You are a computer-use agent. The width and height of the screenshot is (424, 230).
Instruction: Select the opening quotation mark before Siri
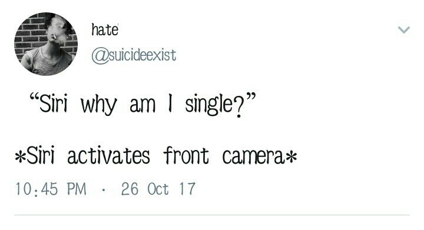tap(34, 98)
